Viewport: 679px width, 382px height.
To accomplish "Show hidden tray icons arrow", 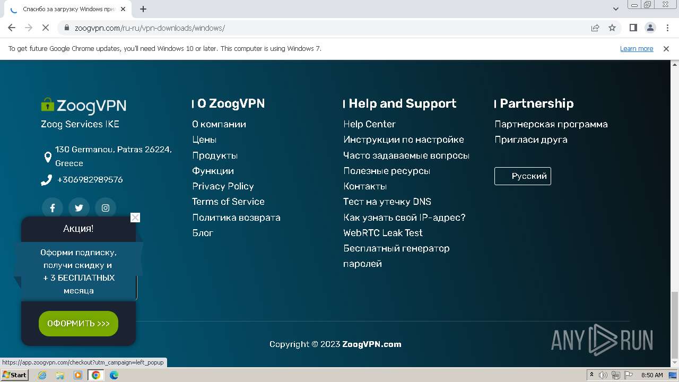I will click(x=592, y=375).
